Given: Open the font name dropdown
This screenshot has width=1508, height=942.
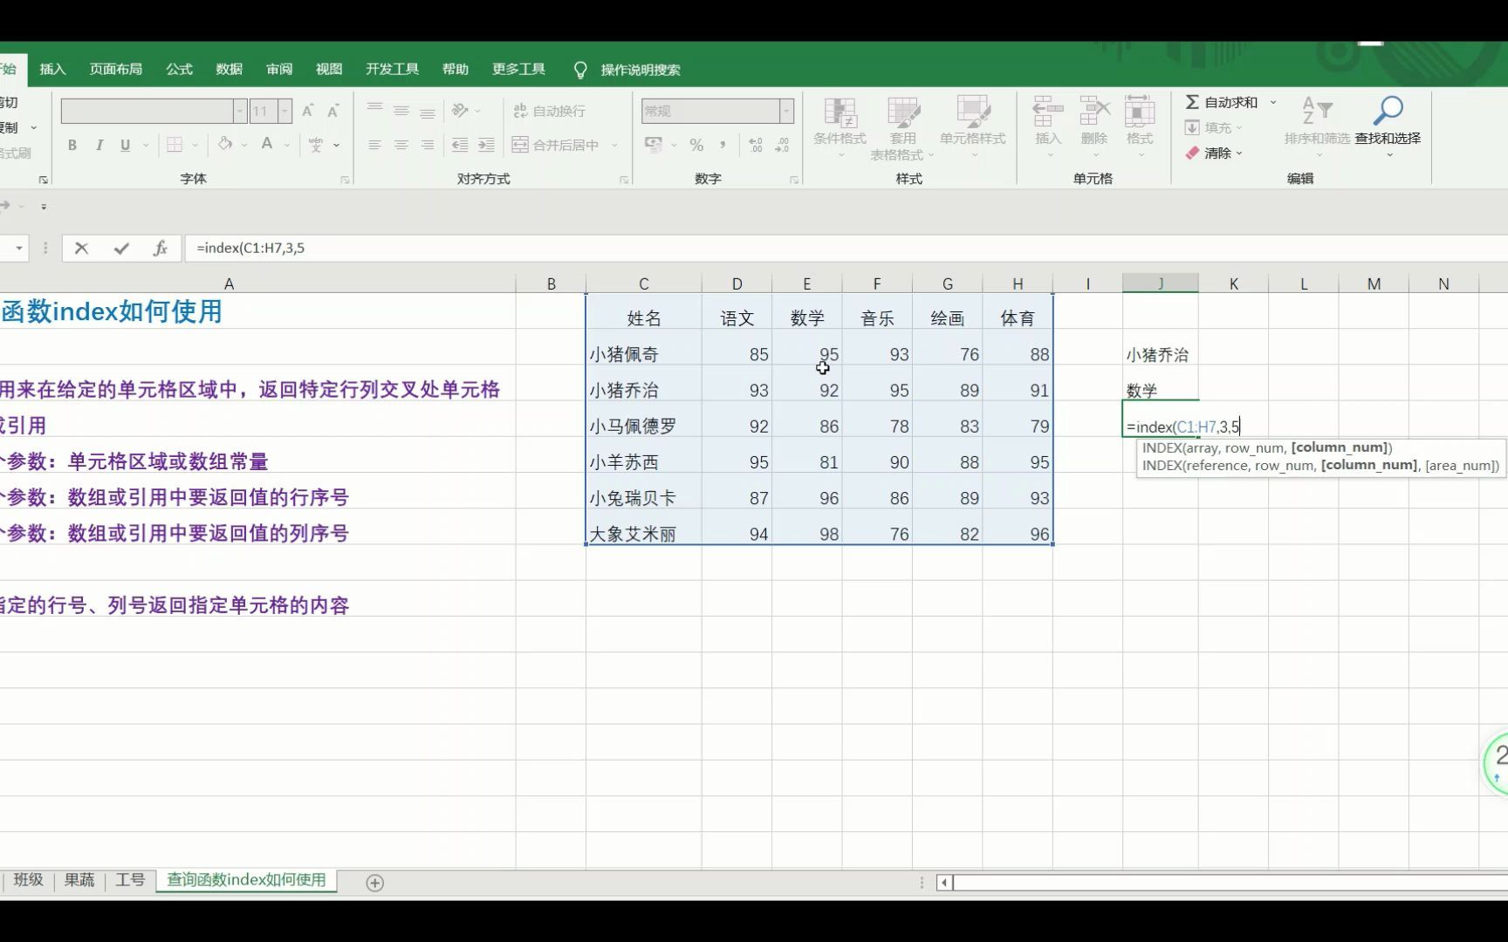Looking at the screenshot, I should 240,111.
